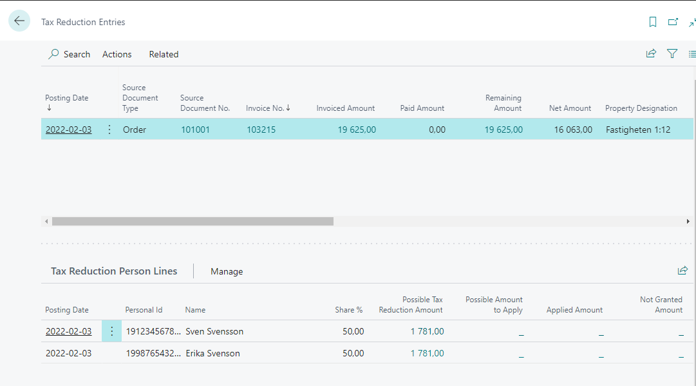Click the Search magnifier icon

(53, 54)
